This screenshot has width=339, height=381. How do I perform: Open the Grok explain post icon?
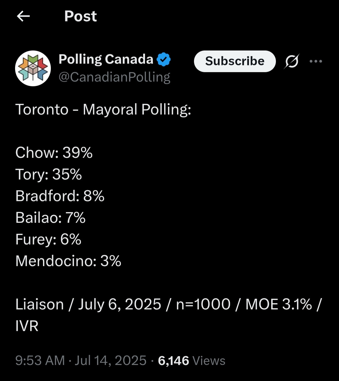(x=292, y=61)
